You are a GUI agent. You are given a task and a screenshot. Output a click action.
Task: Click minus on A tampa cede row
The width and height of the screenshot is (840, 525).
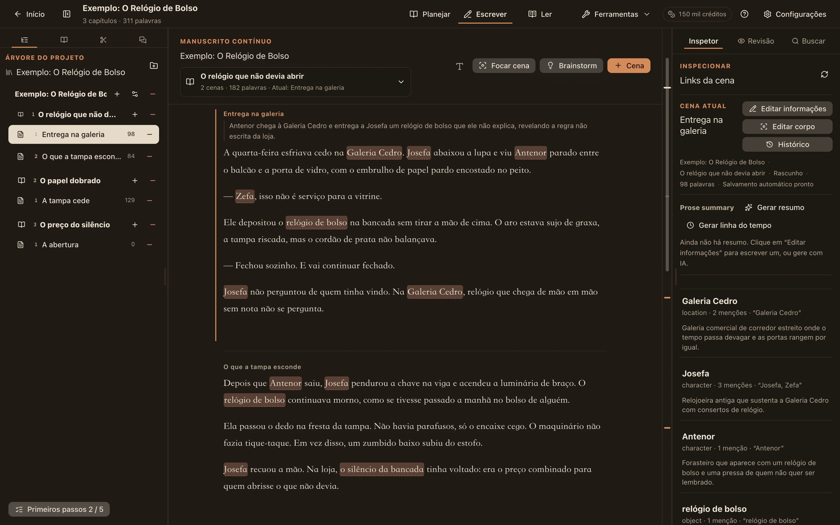tap(150, 201)
